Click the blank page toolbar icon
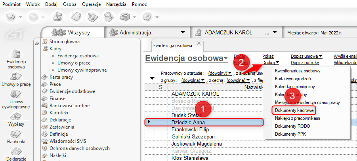Image resolution: width=357 pixels, height=161 pixels. (x=75, y=17)
